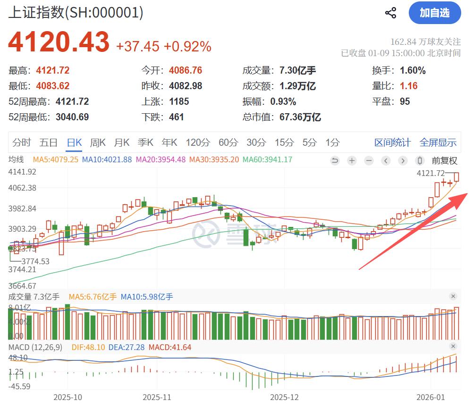The width and height of the screenshot is (473, 409).
Task: Select the 五日 five-day tab
Action: click(x=49, y=142)
